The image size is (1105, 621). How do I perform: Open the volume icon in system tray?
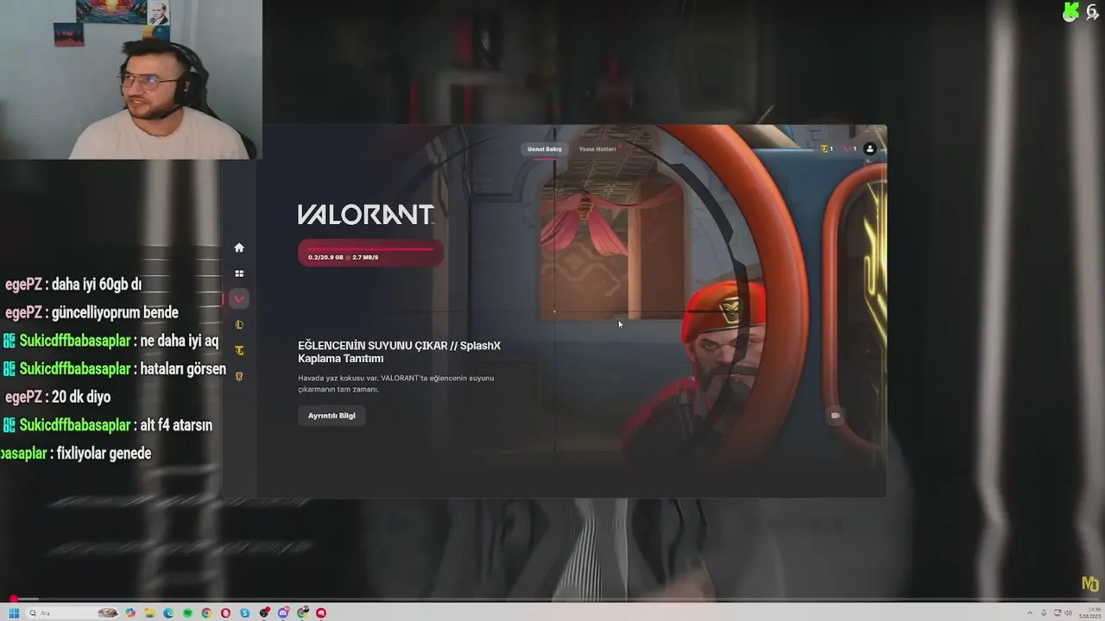tap(1068, 613)
